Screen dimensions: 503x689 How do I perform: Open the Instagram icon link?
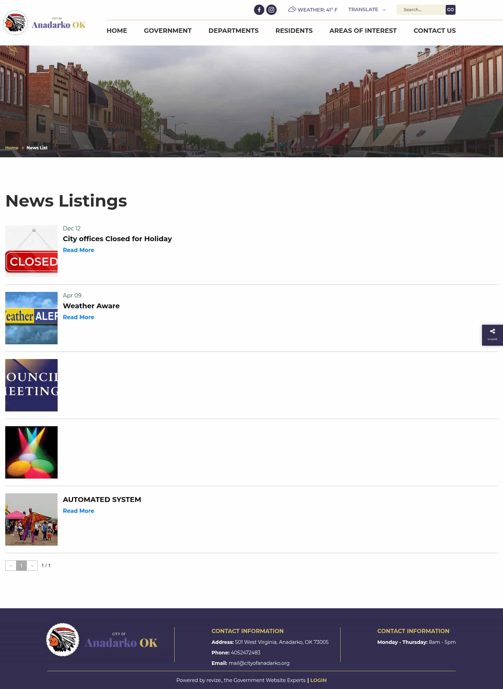pyautogui.click(x=271, y=10)
